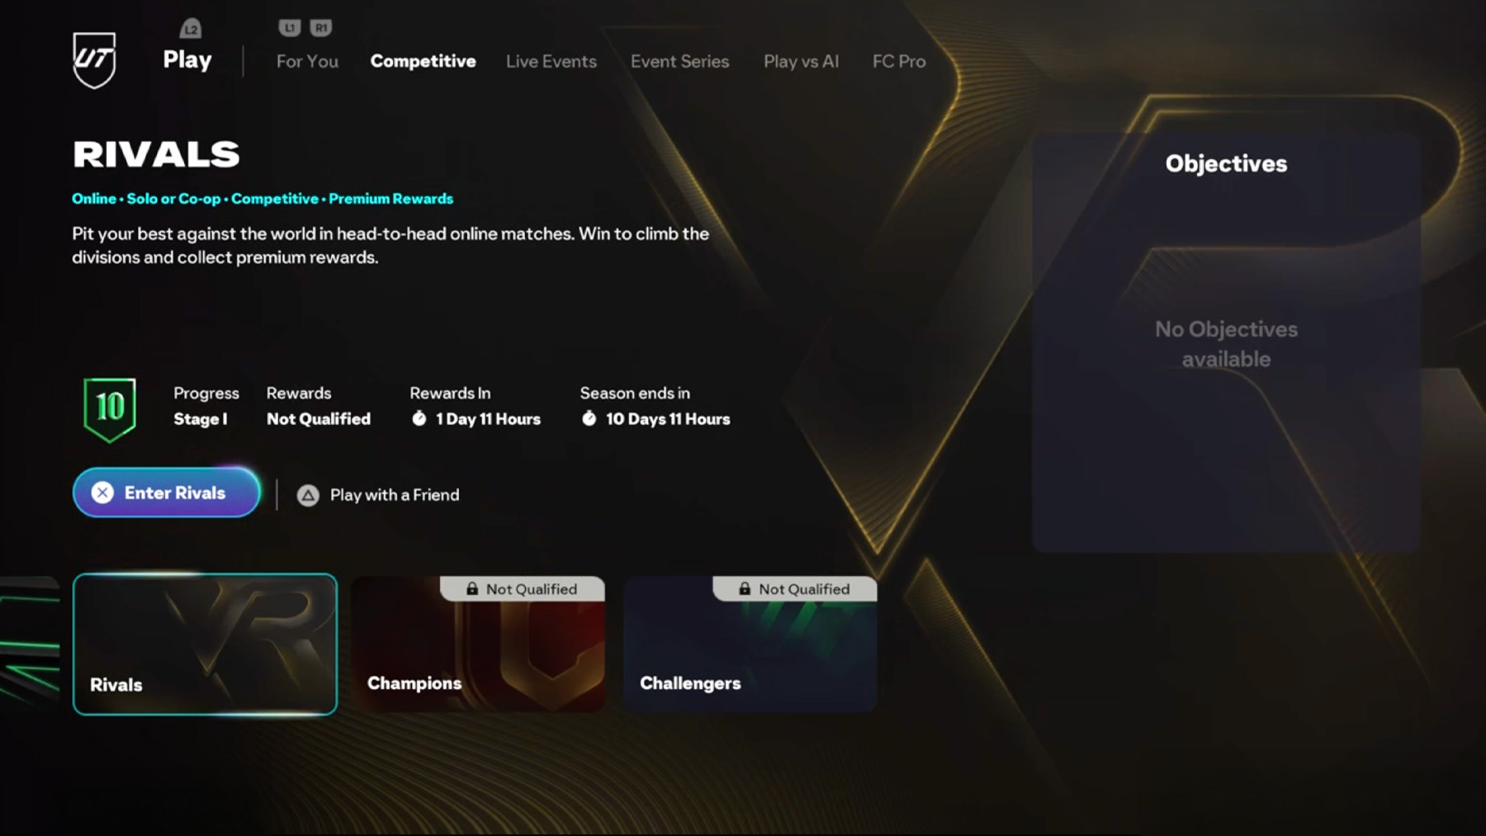Click the timer icon beside 1 Day 11 Hours
This screenshot has height=836, width=1486.
(419, 418)
